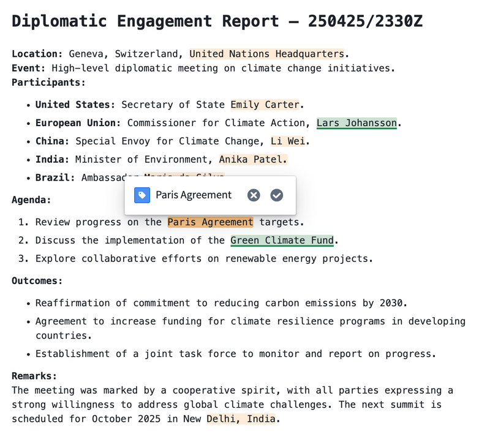Click the highlighted United Nations Headquarters entity

266,54
